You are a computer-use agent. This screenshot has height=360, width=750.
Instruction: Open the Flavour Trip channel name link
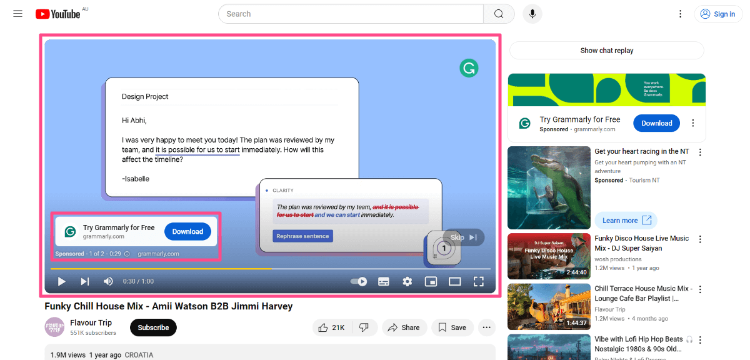click(x=91, y=322)
